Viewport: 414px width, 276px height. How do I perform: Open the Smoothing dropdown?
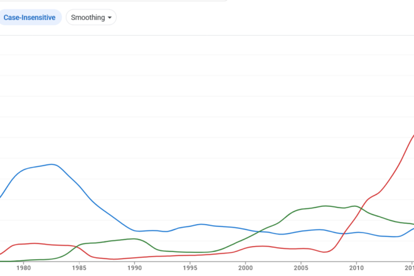92,18
